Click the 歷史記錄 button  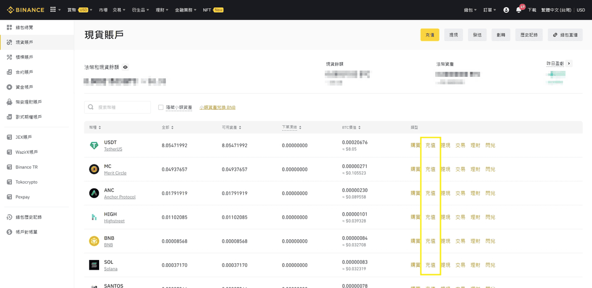tap(529, 35)
